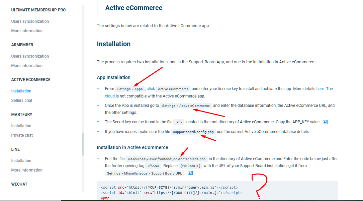Viewport: 363px width, 201px height.
Task: Click the footer.blade.php file path label
Action: [x=167, y=159]
